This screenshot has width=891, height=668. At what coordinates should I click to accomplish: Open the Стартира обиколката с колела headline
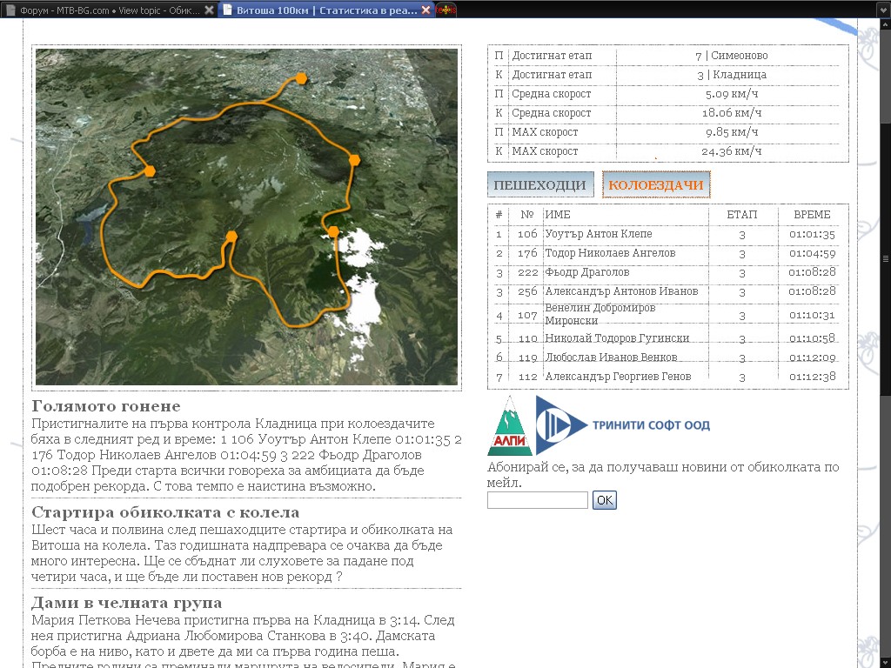click(165, 512)
